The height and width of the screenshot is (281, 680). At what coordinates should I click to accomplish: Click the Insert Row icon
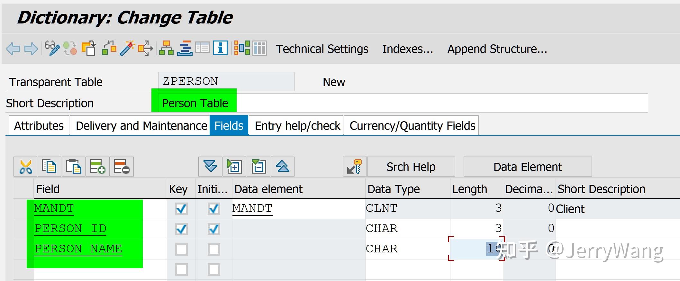point(97,167)
